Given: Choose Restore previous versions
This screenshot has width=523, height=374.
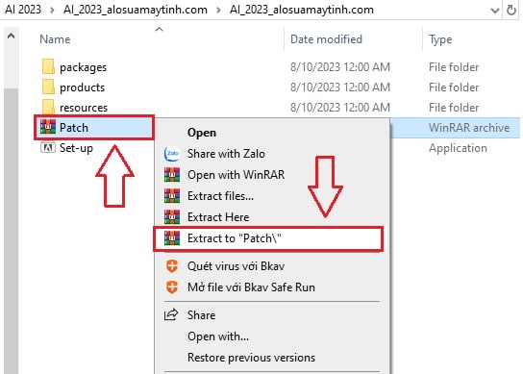Looking at the screenshot, I should [x=251, y=358].
